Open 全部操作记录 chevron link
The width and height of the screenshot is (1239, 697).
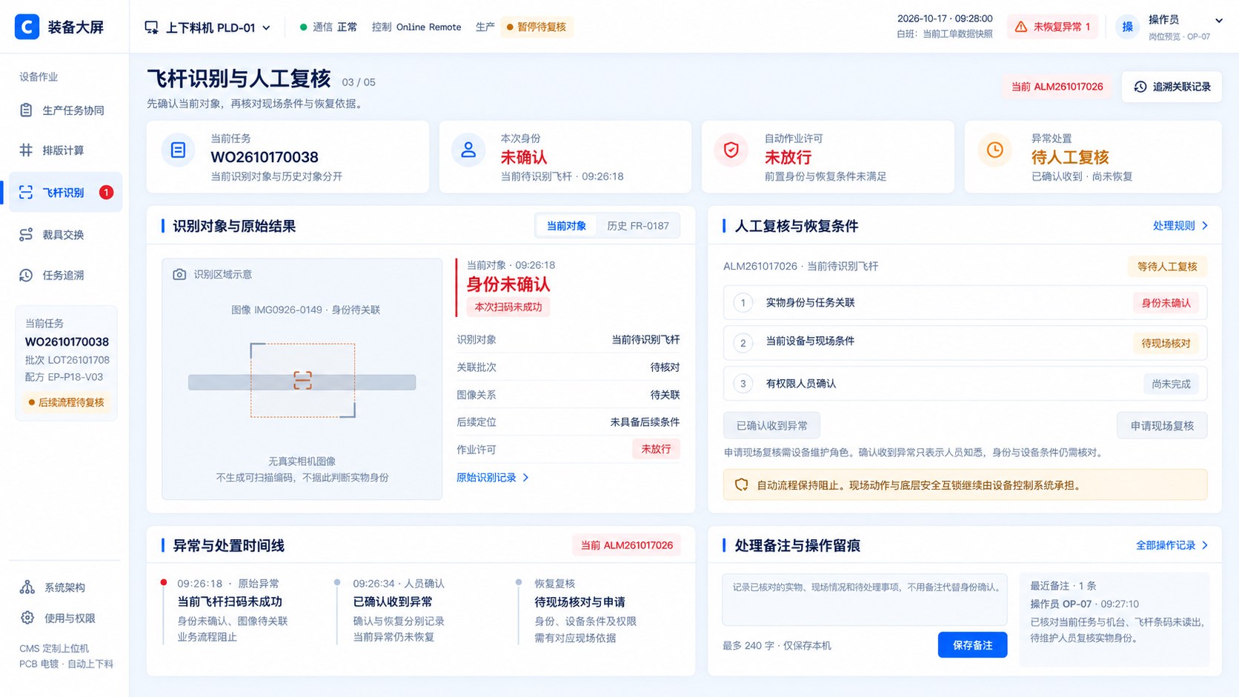1172,545
